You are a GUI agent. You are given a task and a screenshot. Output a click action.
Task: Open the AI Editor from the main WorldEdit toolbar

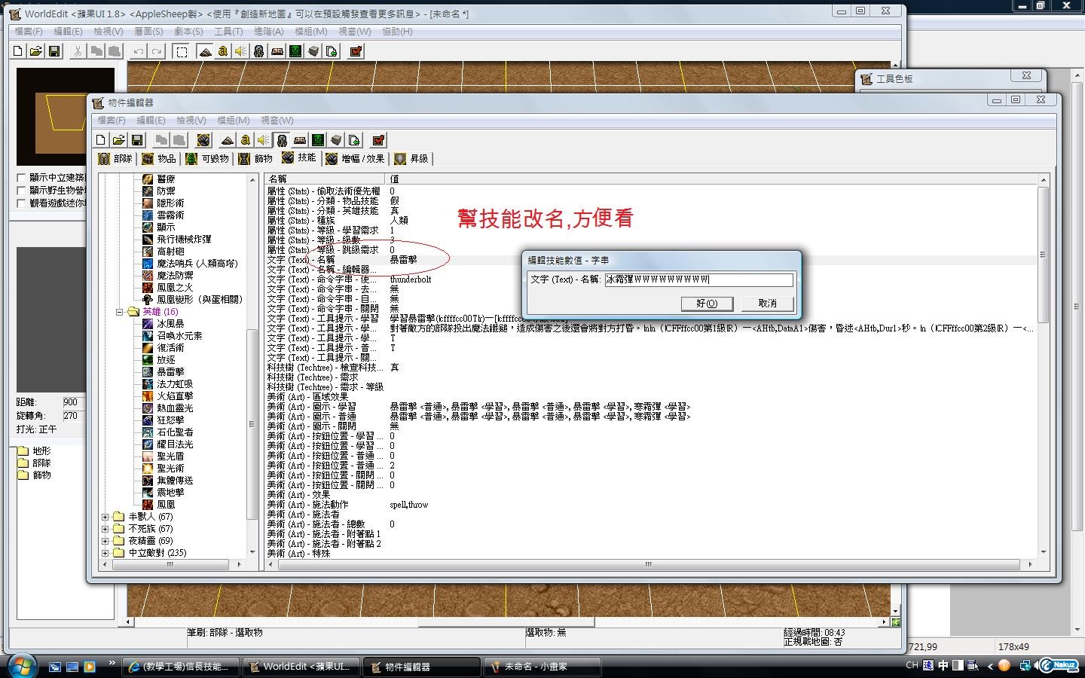tap(295, 51)
